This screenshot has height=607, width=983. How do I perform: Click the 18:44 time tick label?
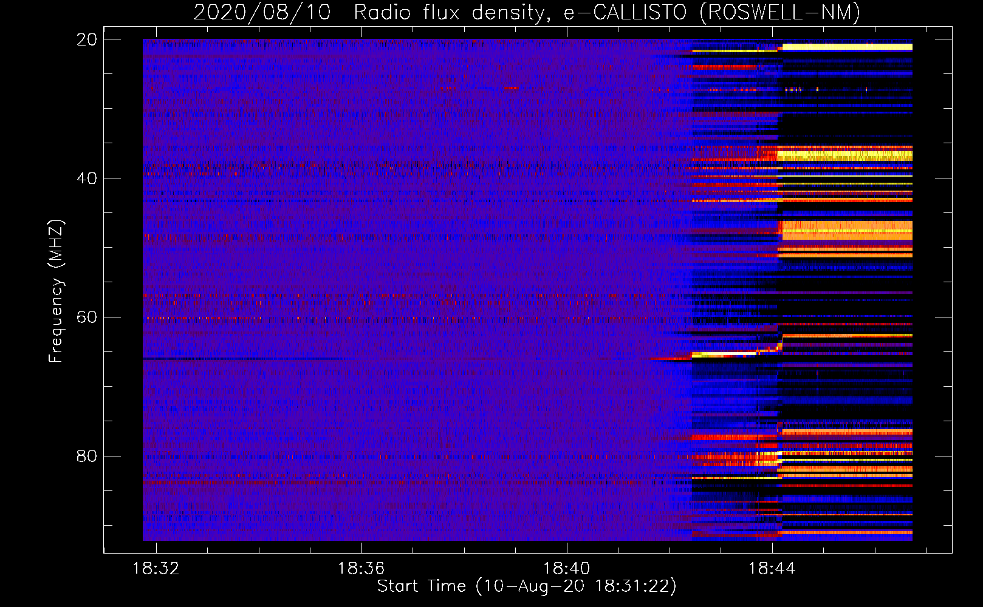[x=772, y=569]
